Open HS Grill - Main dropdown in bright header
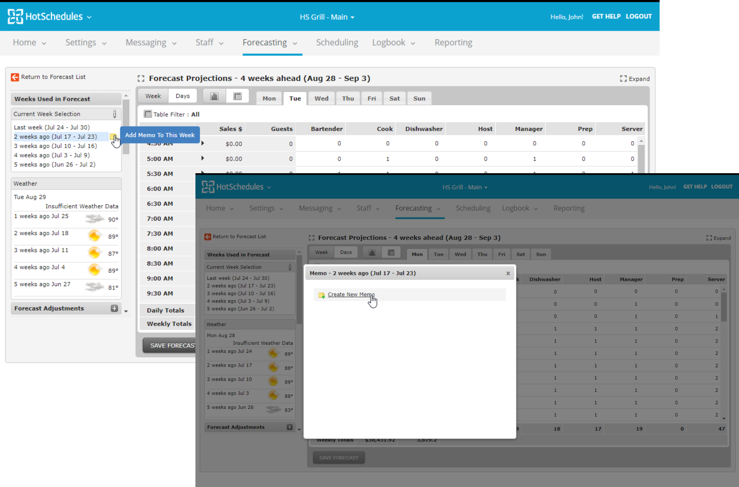Screen dimensions: 739x487 [x=327, y=17]
